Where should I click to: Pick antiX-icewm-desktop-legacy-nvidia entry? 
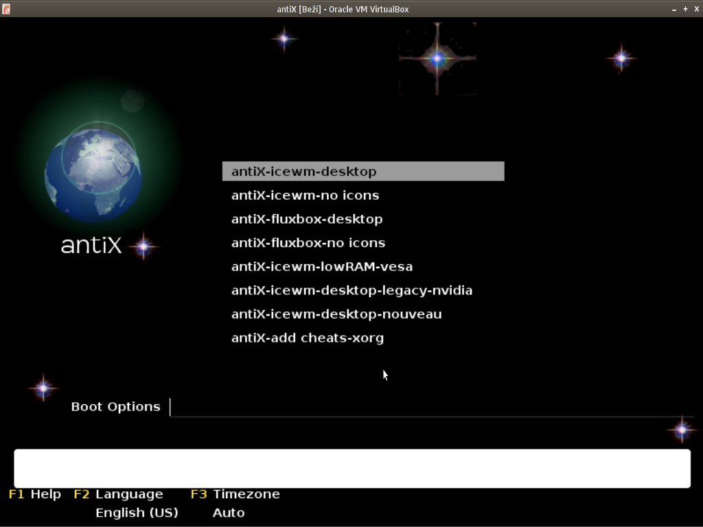(352, 290)
